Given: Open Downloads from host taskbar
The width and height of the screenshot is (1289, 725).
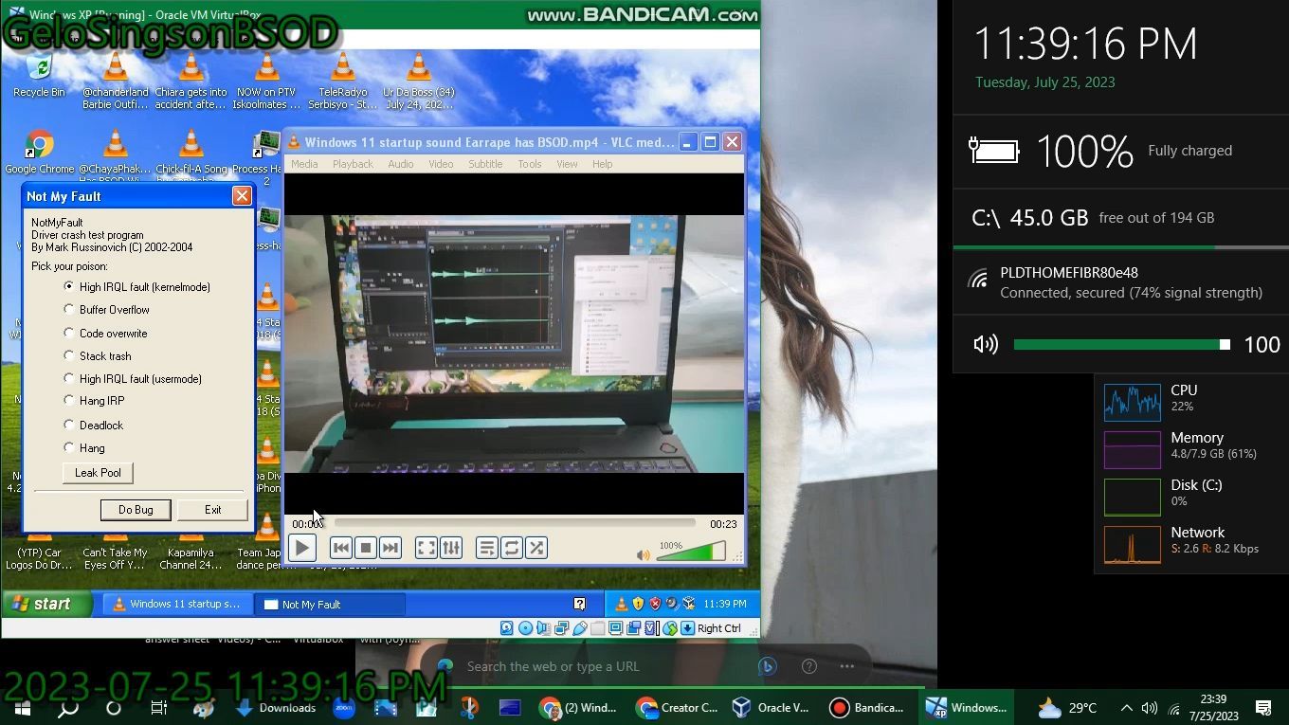Looking at the screenshot, I should click(x=276, y=708).
